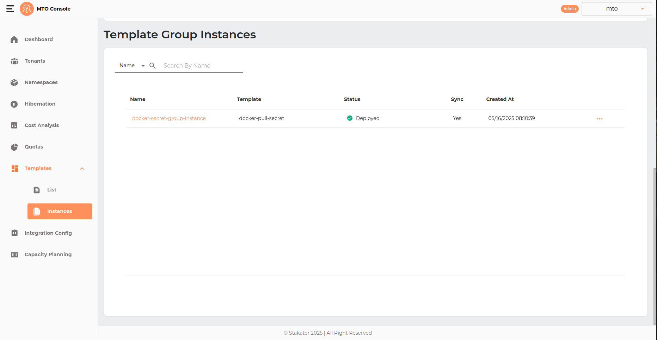Collapse the Templates menu chevron
Image resolution: width=657 pixels, height=340 pixels.
click(x=82, y=169)
